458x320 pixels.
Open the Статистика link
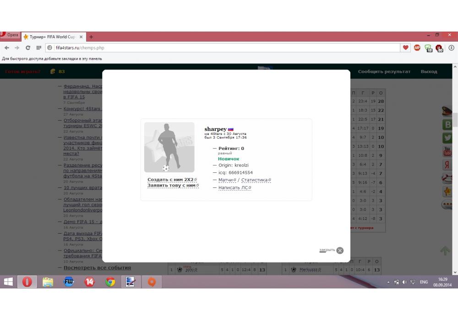[x=256, y=180]
